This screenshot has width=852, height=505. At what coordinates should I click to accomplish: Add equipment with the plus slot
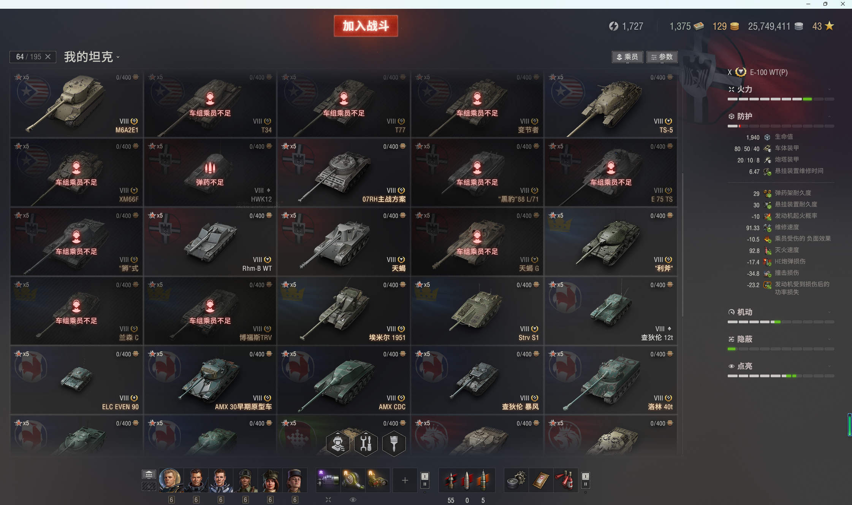(x=405, y=480)
